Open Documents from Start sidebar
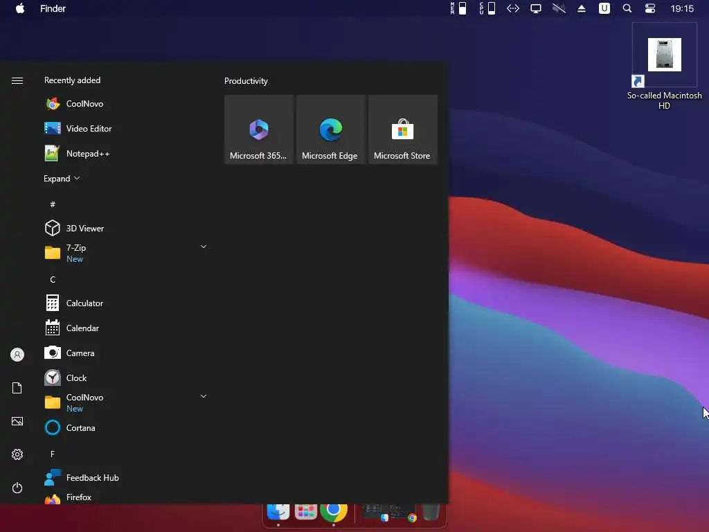This screenshot has height=532, width=709. tap(17, 388)
